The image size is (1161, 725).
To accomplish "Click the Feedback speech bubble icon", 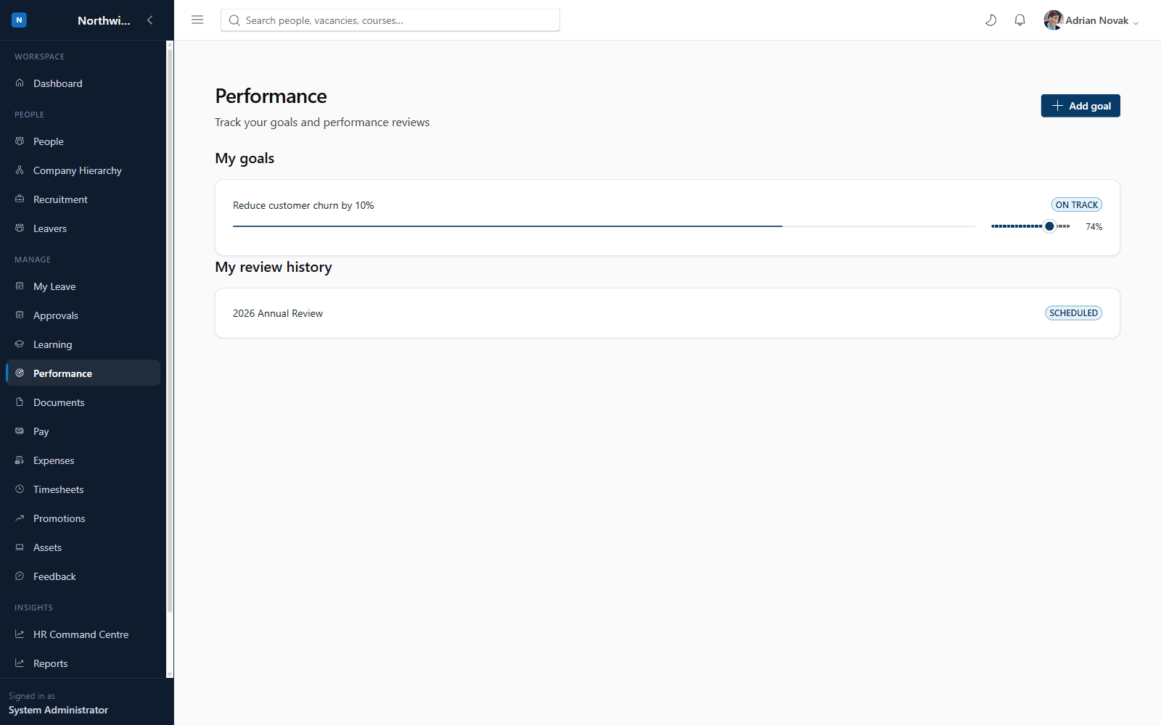I will point(20,576).
